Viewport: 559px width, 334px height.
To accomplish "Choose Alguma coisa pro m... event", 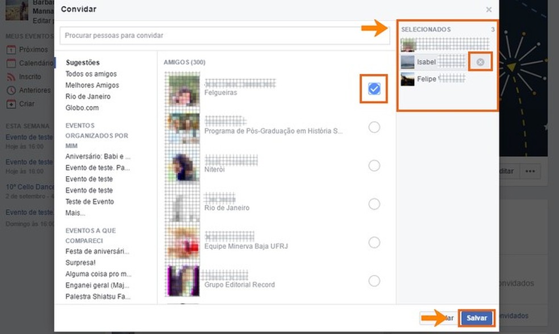I will pos(98,274).
